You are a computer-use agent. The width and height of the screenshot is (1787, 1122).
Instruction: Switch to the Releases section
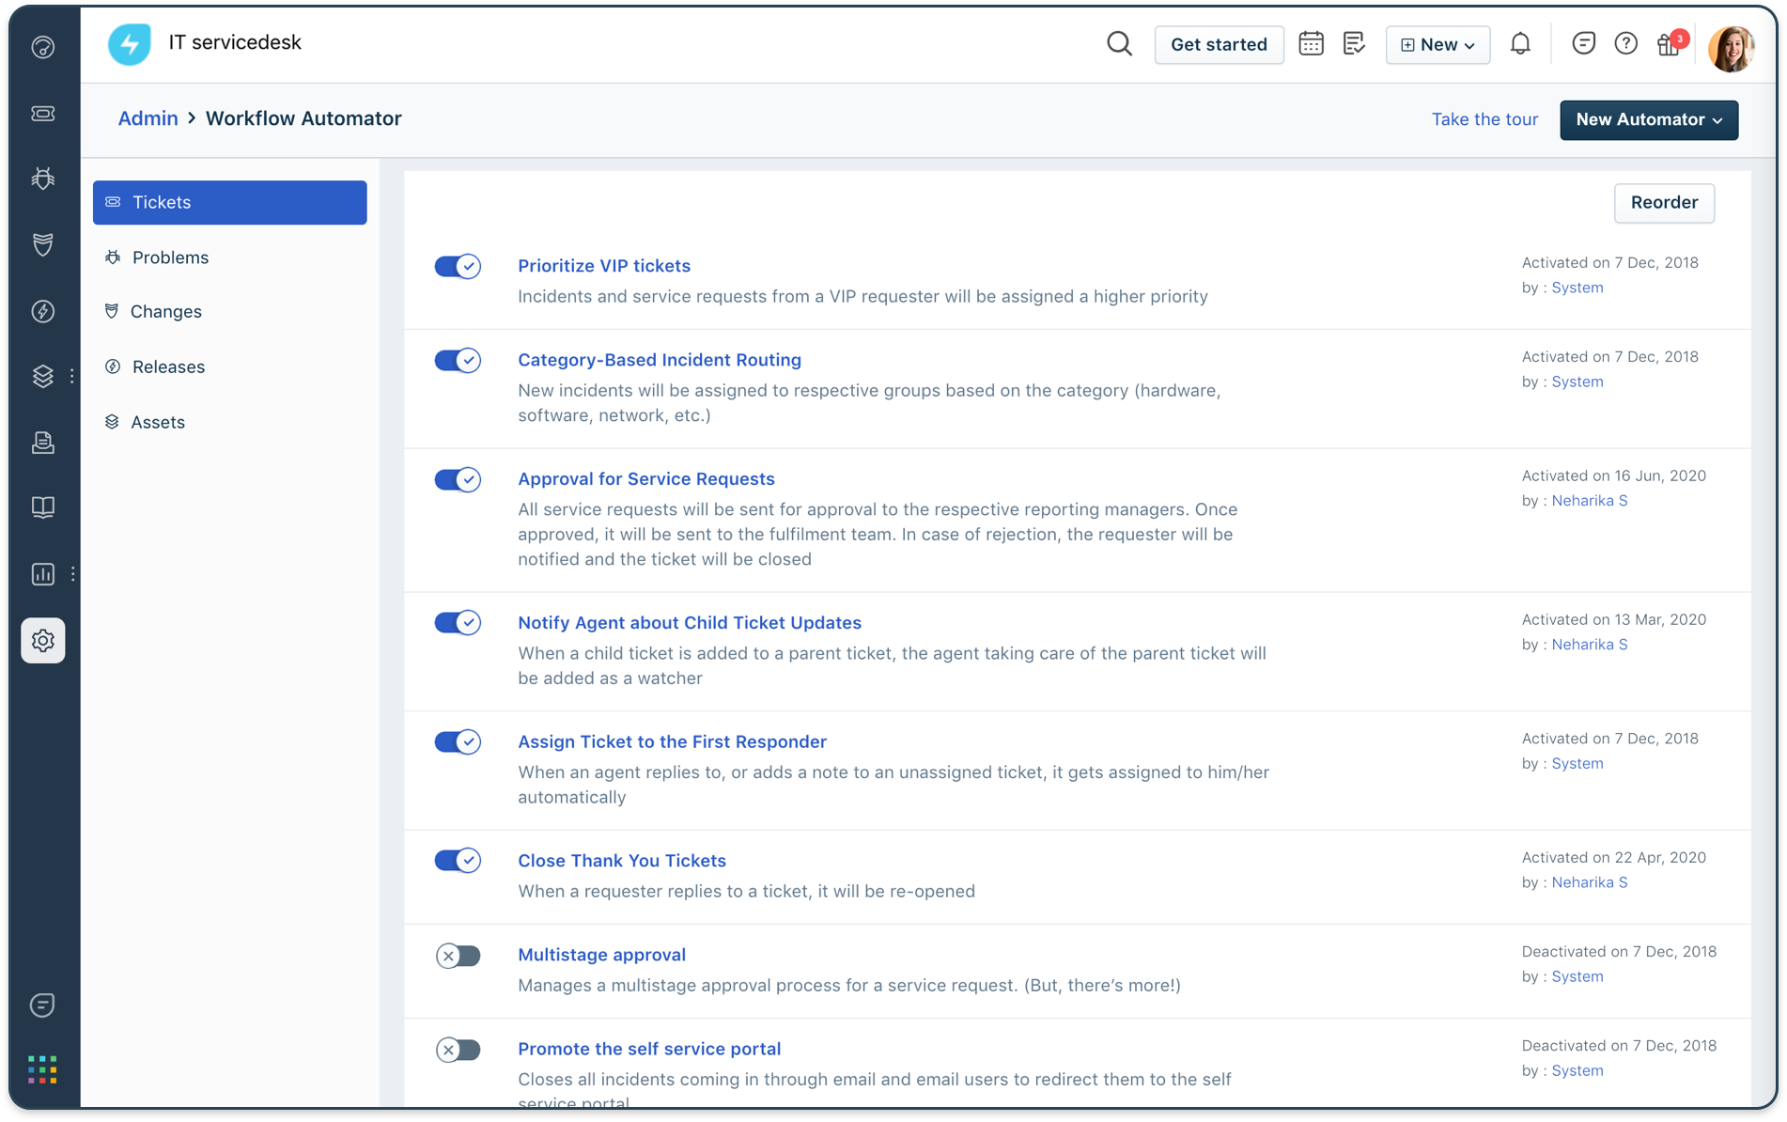tap(168, 367)
